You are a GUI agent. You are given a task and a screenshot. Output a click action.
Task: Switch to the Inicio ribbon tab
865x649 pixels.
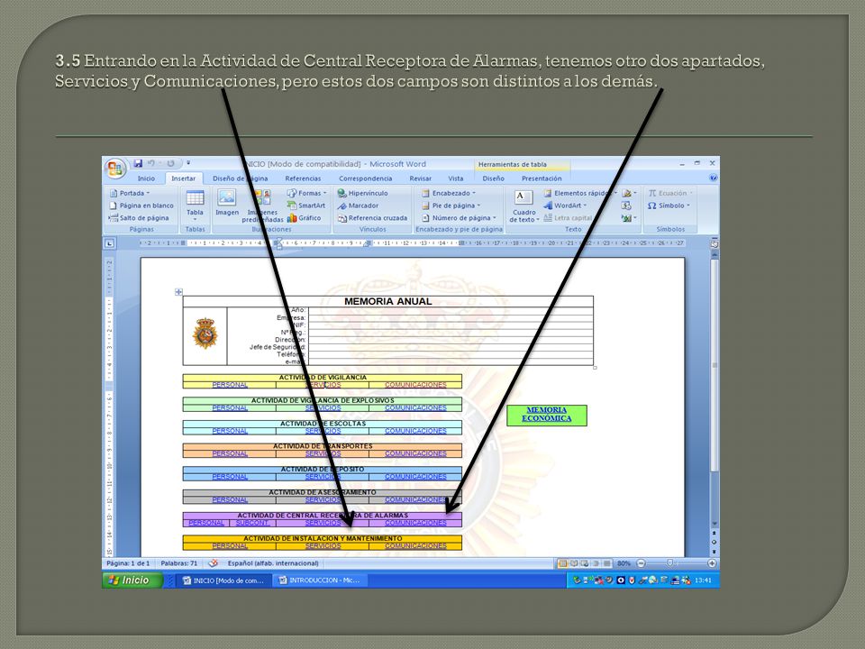click(146, 178)
